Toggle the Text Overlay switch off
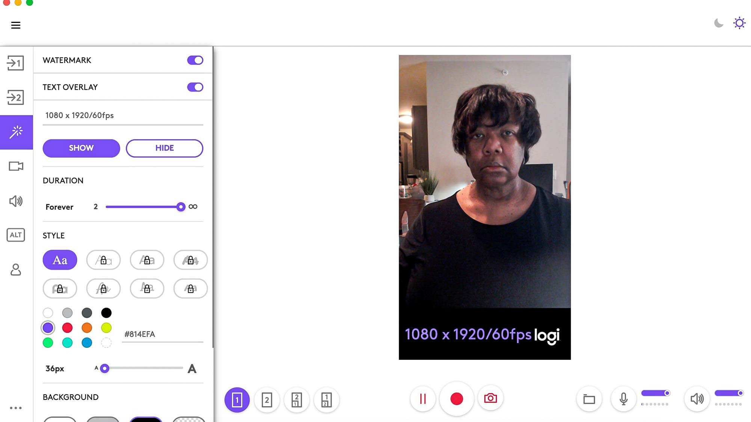The width and height of the screenshot is (751, 422). coord(195,87)
